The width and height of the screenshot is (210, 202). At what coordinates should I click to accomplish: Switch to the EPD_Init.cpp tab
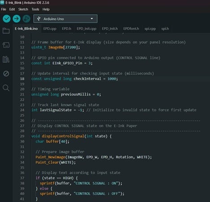point(87,29)
